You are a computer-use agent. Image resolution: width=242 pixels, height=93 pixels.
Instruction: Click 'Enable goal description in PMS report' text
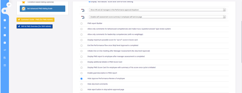tap(102, 73)
